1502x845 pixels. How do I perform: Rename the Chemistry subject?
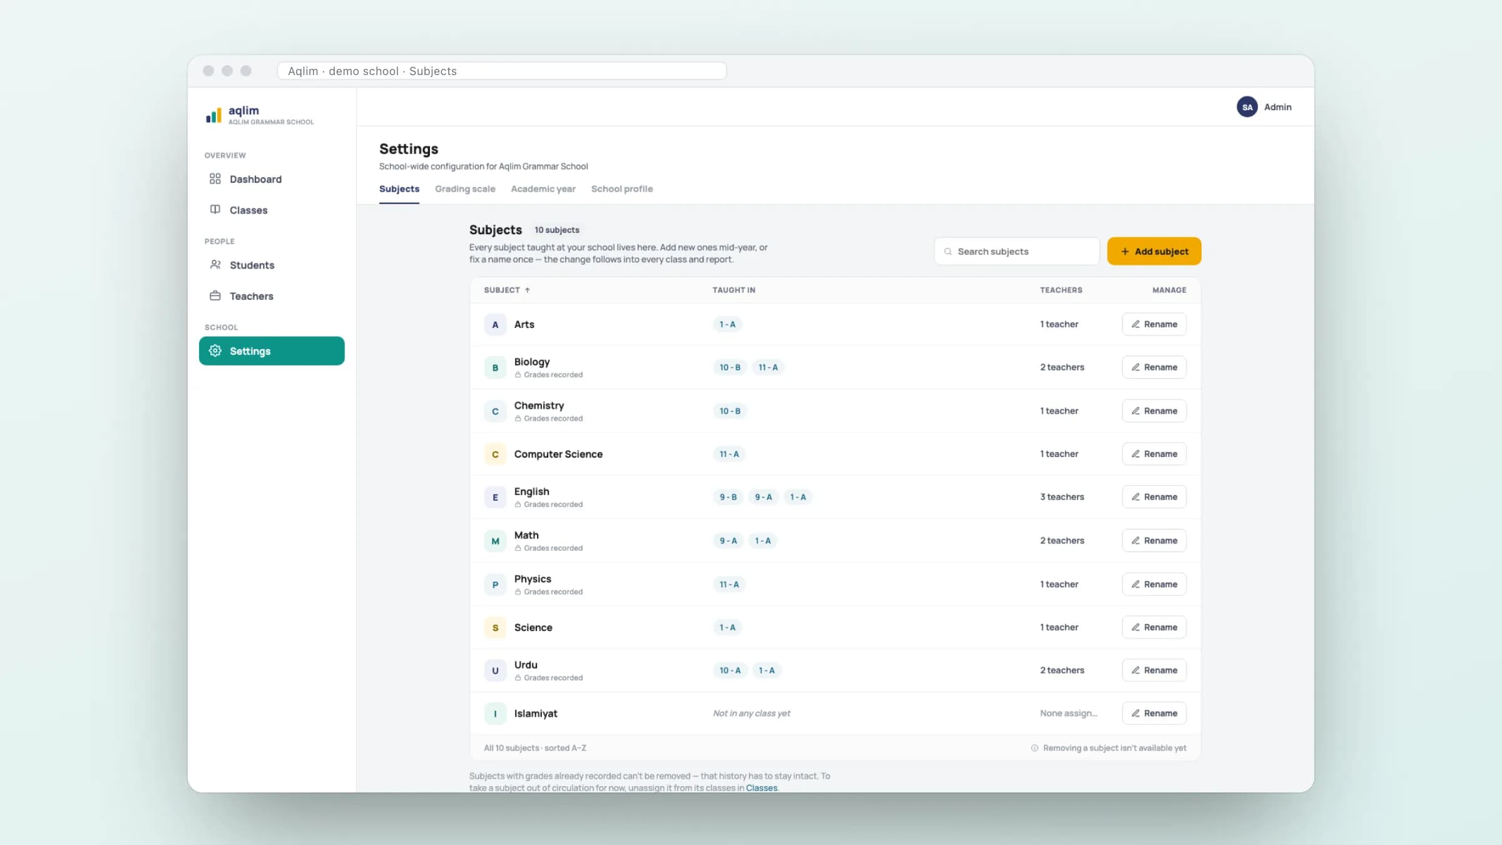(1154, 411)
